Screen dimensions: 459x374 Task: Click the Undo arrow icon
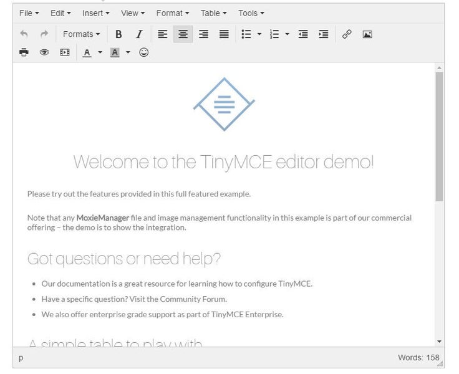pyautogui.click(x=24, y=34)
